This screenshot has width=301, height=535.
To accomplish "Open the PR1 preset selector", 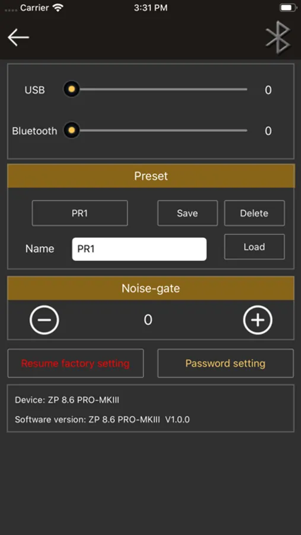I will coord(80,213).
